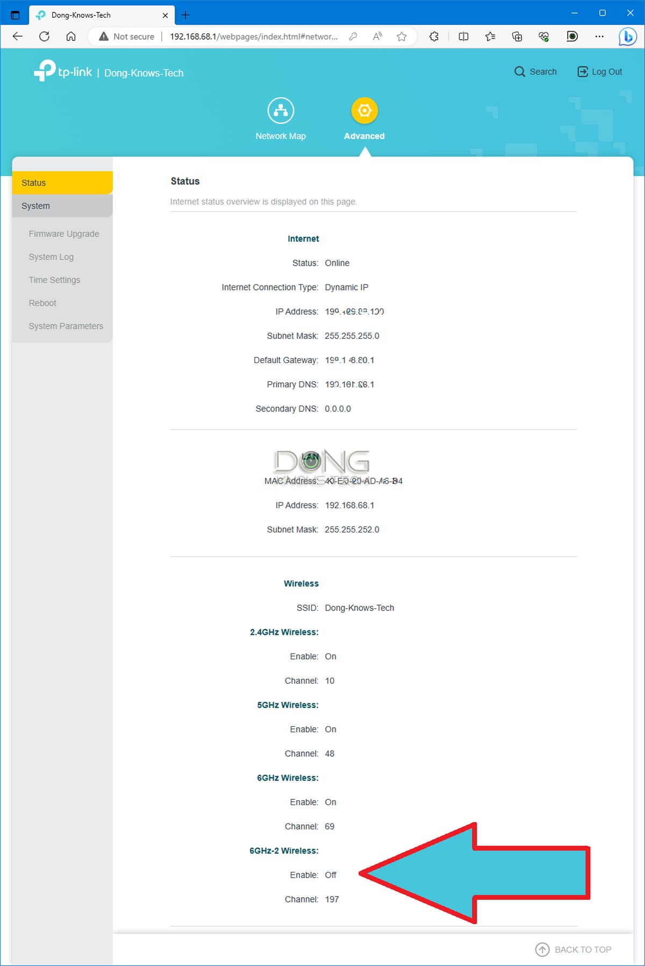The image size is (645, 966).
Task: Open the Bing Copilot sidebar icon
Action: coord(627,37)
